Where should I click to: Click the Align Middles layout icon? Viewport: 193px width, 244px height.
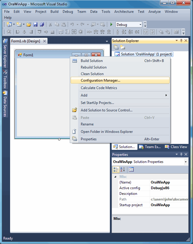[x=46, y=32]
